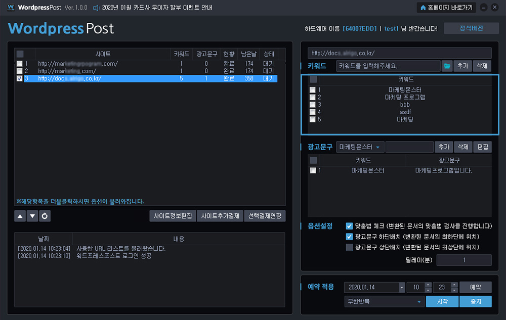Check site row 2 checkbox

pos(20,71)
